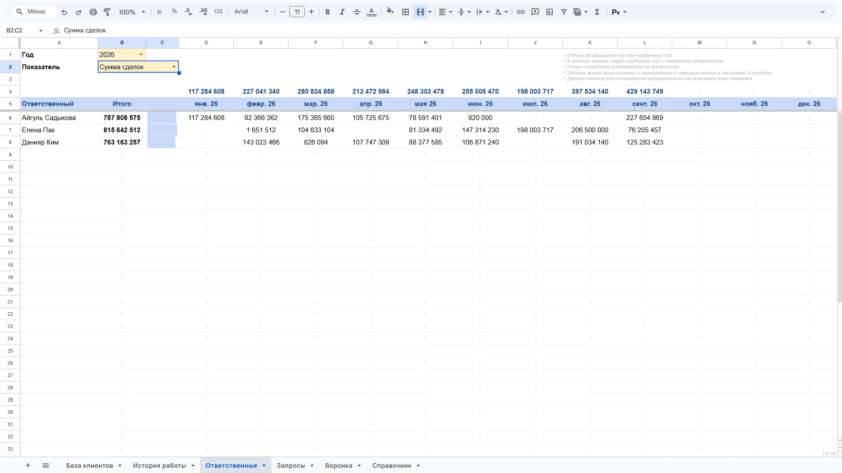842x473 pixels.
Task: Open the Меню search box
Action: (x=34, y=12)
